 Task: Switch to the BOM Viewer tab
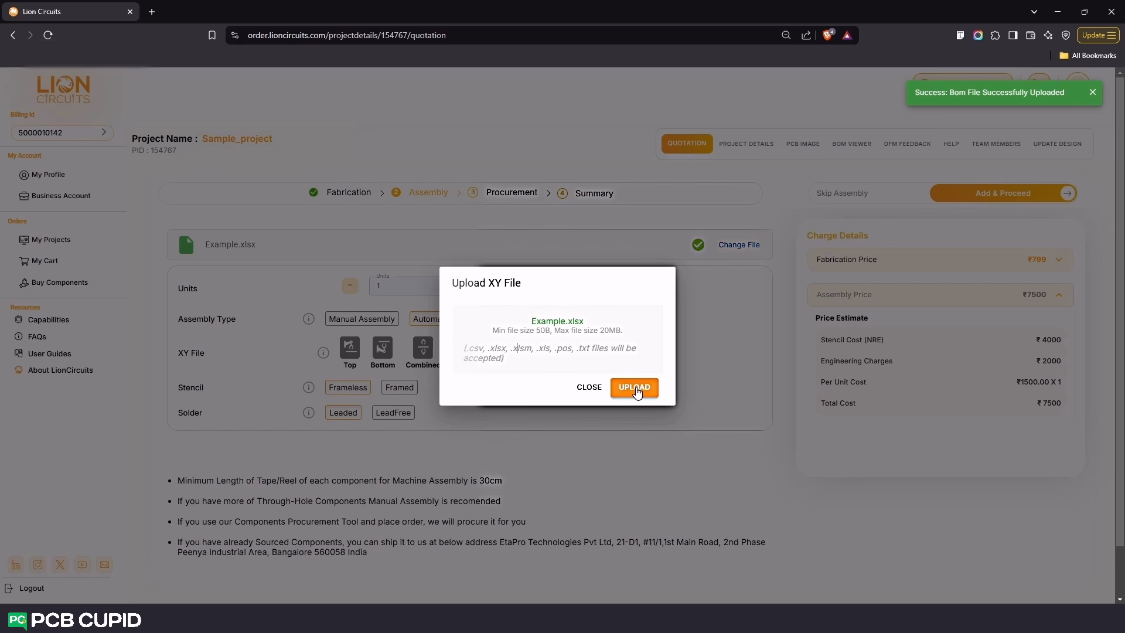(x=851, y=144)
